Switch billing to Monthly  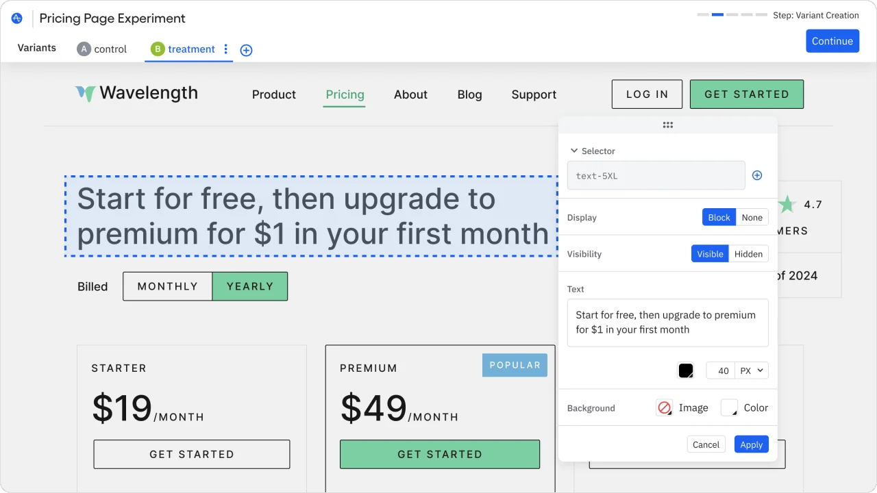click(x=167, y=286)
